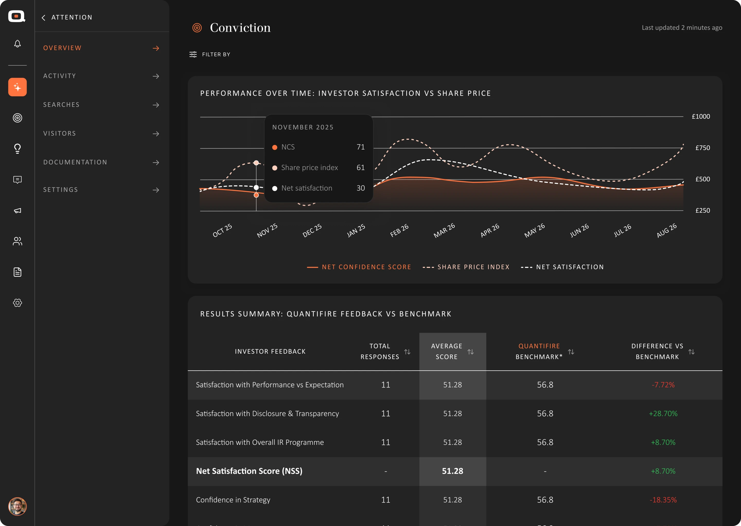Screen dimensions: 741x526
Task: Click the NCS data point on November marker
Action: coord(256,195)
